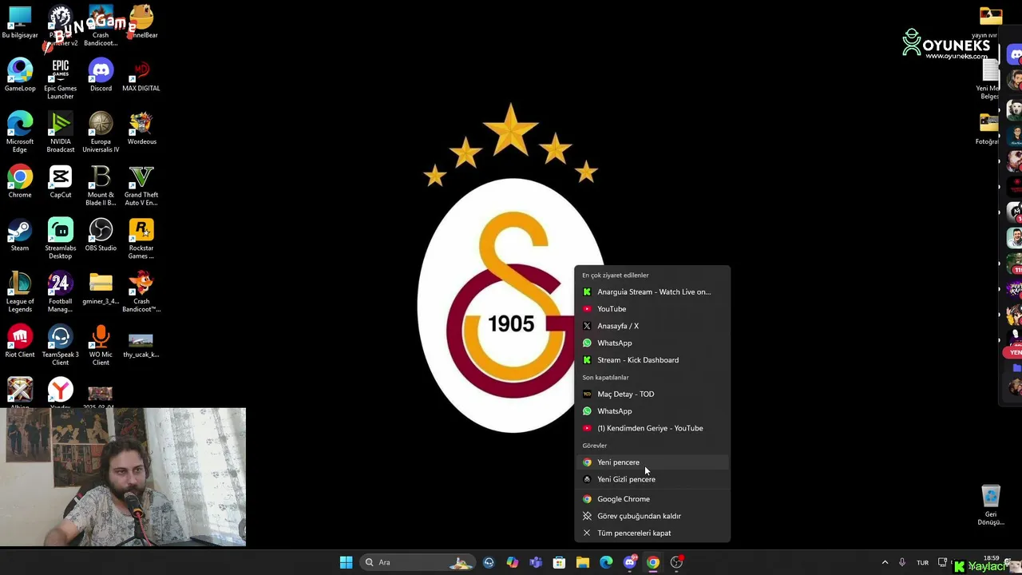The image size is (1022, 575).
Task: Open Discord taskbar icon
Action: pos(630,562)
